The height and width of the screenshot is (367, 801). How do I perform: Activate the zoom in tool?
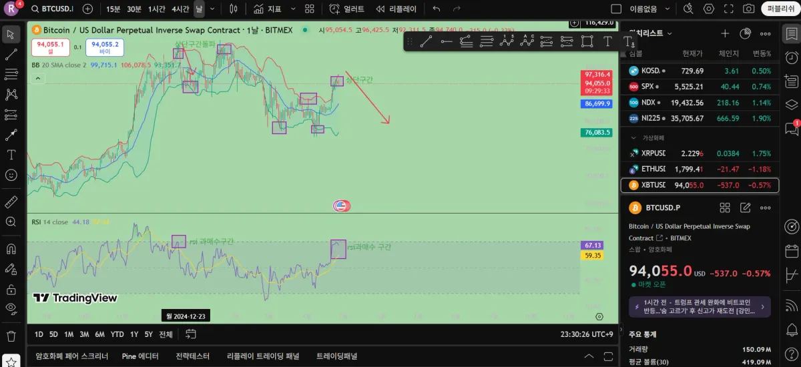[x=11, y=221]
